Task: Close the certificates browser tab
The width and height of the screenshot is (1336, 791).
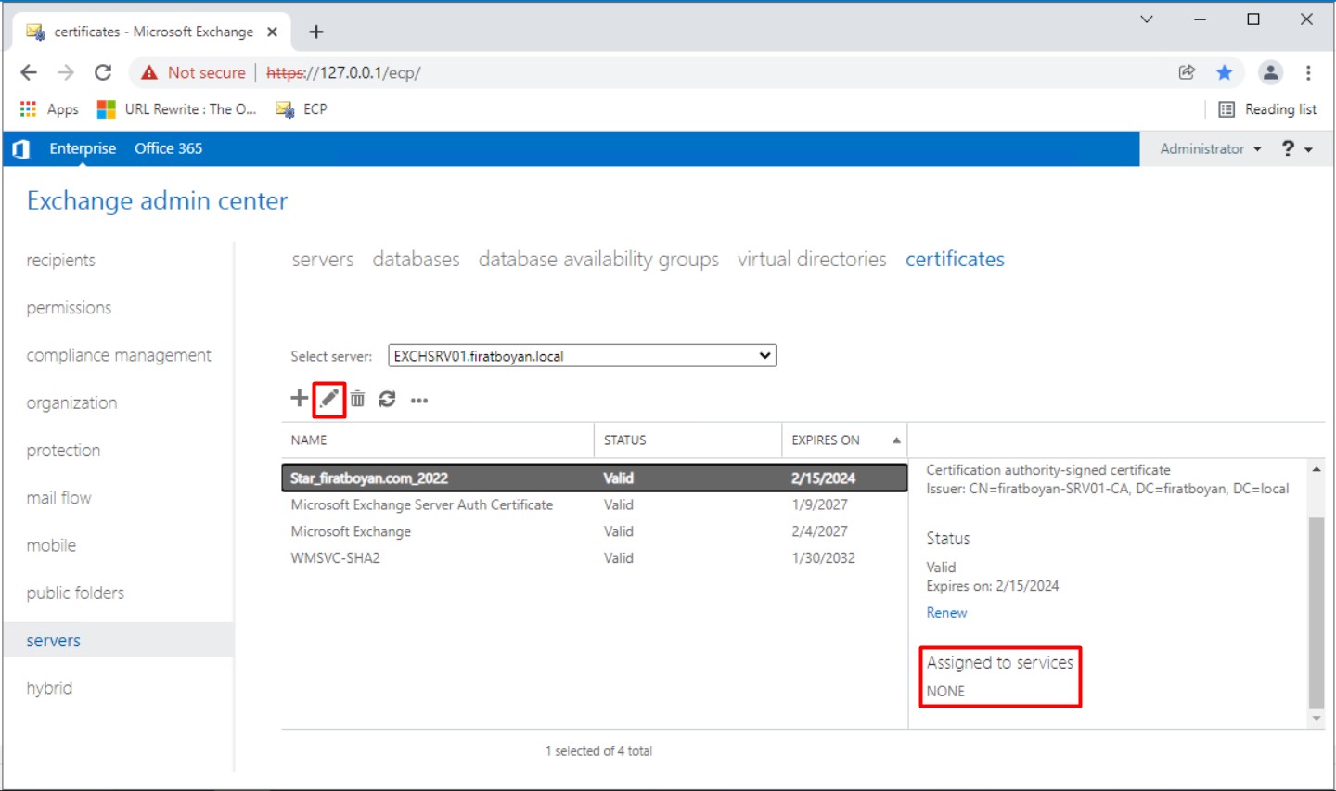Action: (272, 32)
